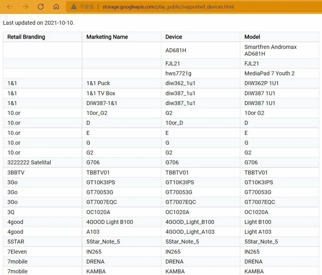Click the Smartfren Andromax AD681H model cell
The image size is (322, 275).
[279, 50]
